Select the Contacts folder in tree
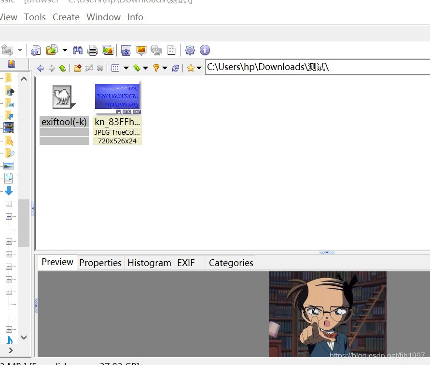430x365 pixels. (9, 103)
